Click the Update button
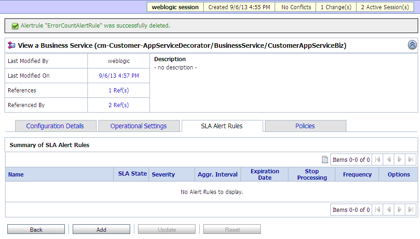 [x=167, y=229]
